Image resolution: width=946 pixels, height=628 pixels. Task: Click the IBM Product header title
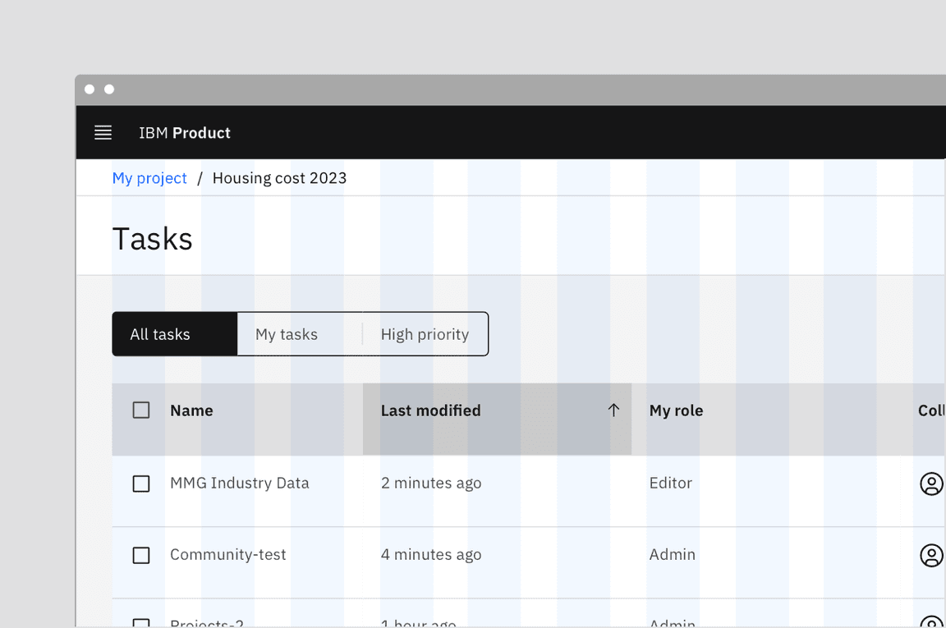[185, 133]
